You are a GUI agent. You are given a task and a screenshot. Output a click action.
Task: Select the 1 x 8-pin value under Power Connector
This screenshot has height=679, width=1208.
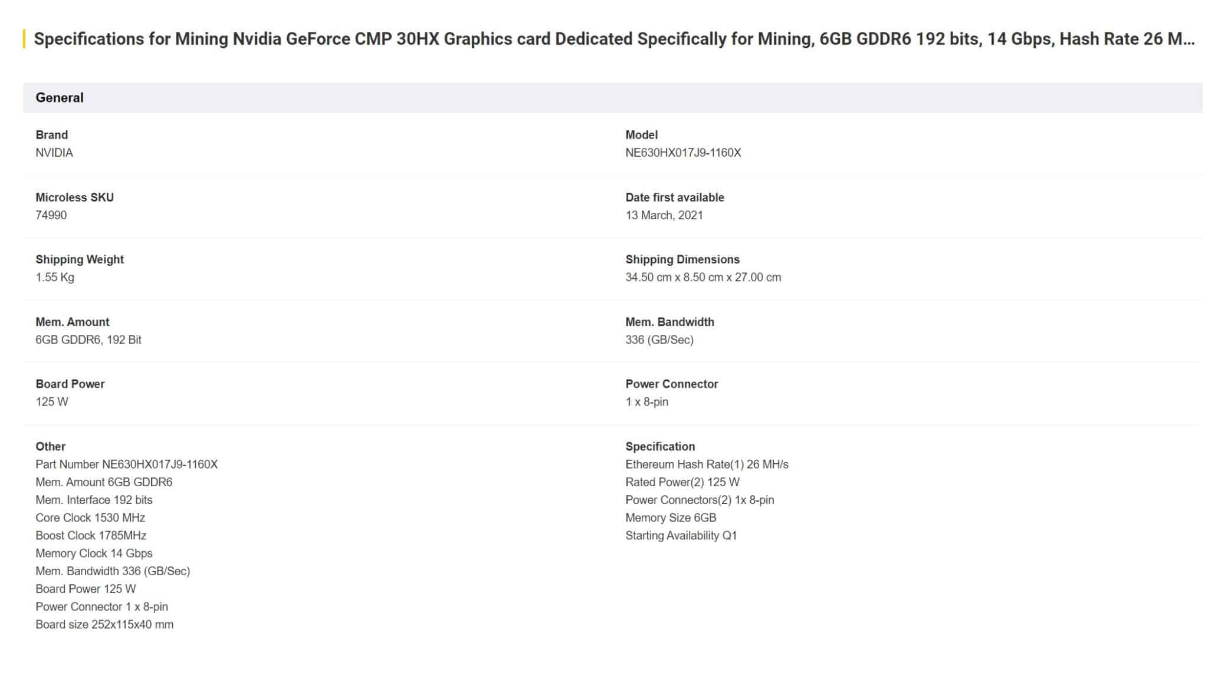coord(647,401)
